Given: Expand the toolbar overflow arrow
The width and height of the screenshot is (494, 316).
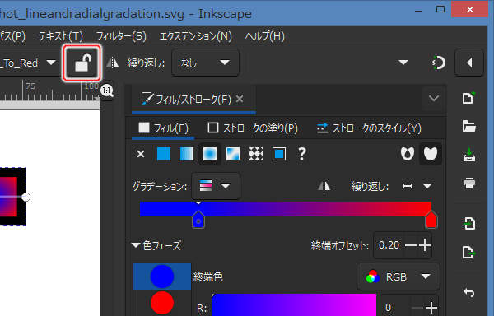Looking at the screenshot, I should pos(403,63).
